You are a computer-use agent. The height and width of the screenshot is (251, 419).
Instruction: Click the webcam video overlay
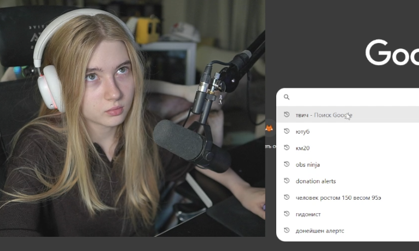click(132, 118)
